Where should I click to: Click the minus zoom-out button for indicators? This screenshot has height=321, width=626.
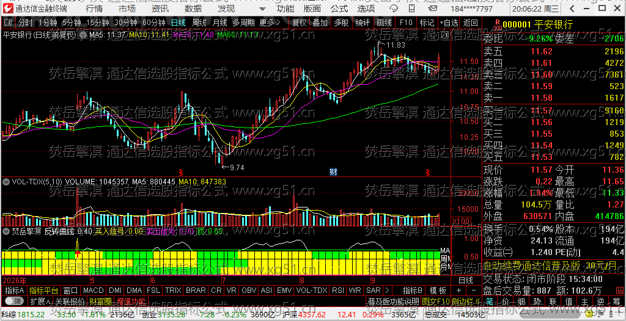474,290
